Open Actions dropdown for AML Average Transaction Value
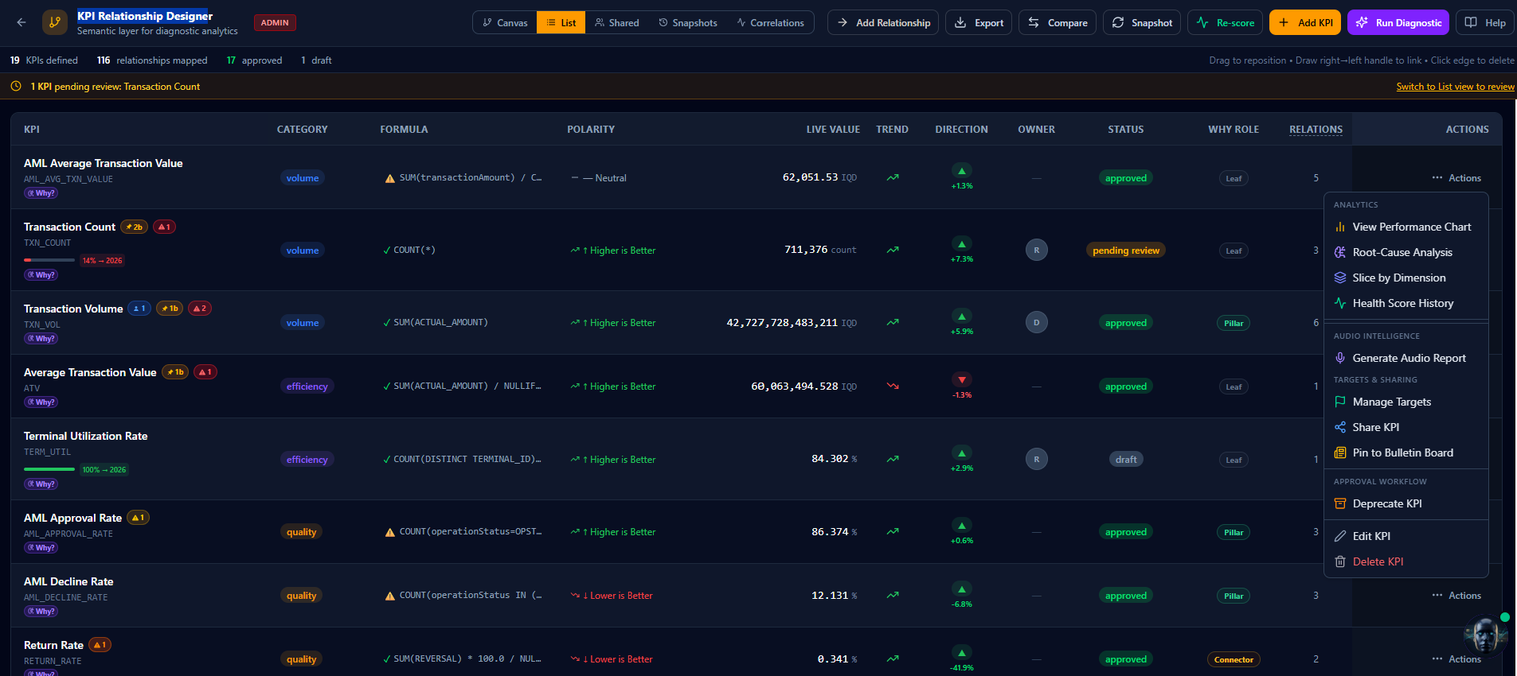 point(1456,178)
